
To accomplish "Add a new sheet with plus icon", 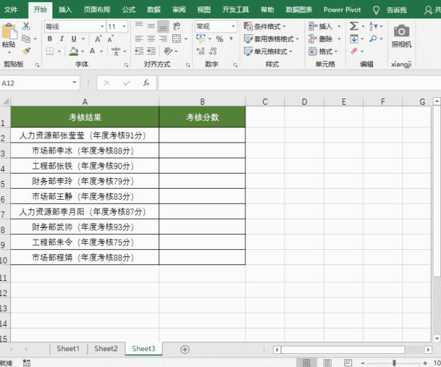I will coord(185,349).
